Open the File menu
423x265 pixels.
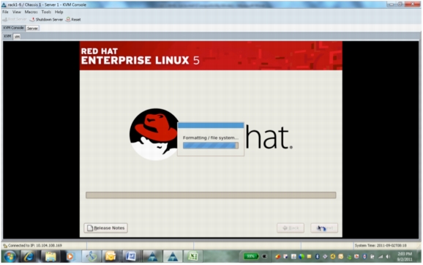pyautogui.click(x=5, y=12)
